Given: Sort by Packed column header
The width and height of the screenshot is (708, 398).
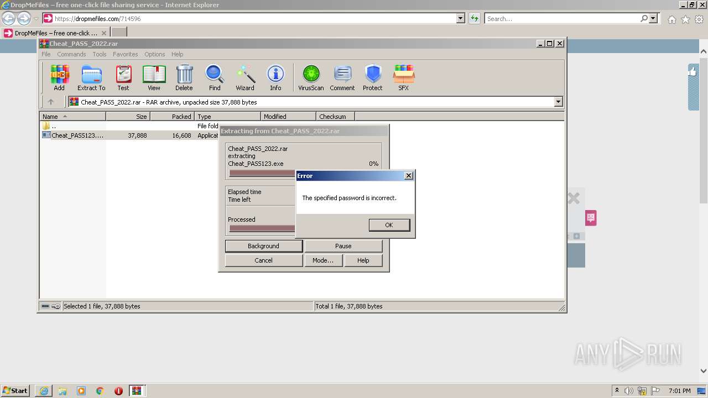Looking at the screenshot, I should [172, 117].
